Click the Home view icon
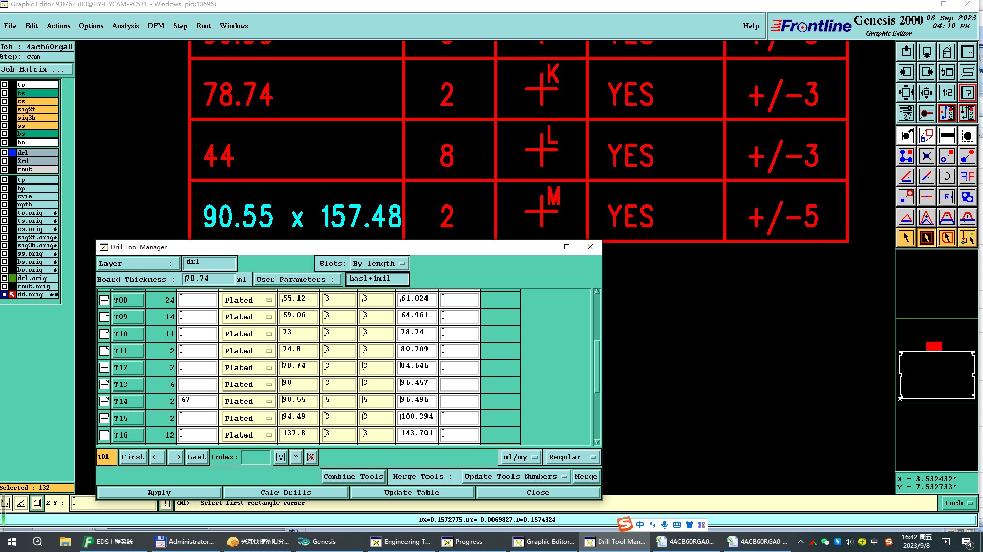This screenshot has width=983, height=552. (947, 52)
